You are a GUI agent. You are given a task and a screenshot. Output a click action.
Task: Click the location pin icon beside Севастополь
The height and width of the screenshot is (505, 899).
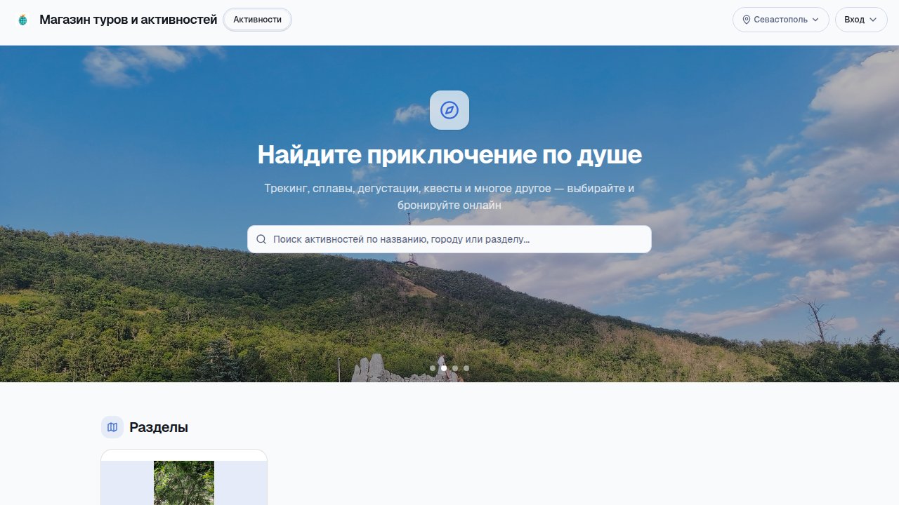pos(747,20)
